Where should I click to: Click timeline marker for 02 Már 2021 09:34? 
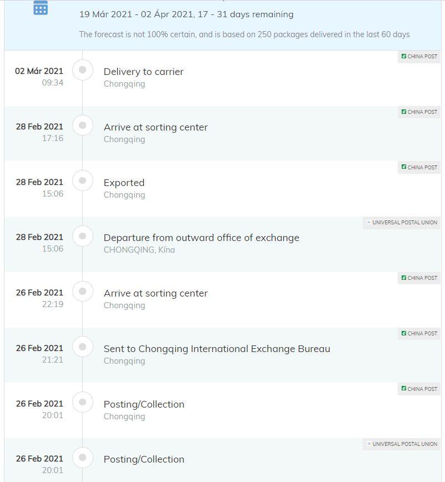[82, 70]
